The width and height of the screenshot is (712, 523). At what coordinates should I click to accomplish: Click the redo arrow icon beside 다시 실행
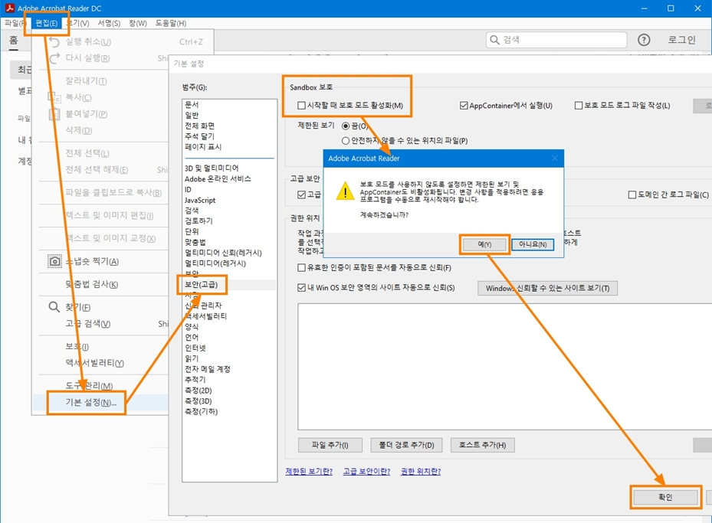54,58
